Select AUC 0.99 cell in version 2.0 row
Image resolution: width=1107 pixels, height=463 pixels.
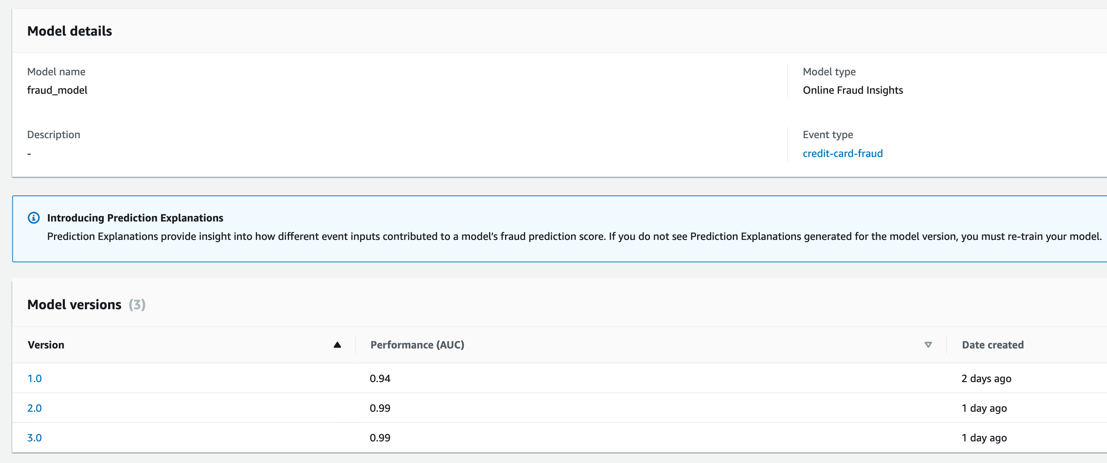pyautogui.click(x=380, y=408)
